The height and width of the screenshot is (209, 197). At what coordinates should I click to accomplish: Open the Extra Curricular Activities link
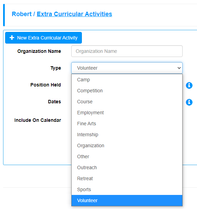coord(74,14)
